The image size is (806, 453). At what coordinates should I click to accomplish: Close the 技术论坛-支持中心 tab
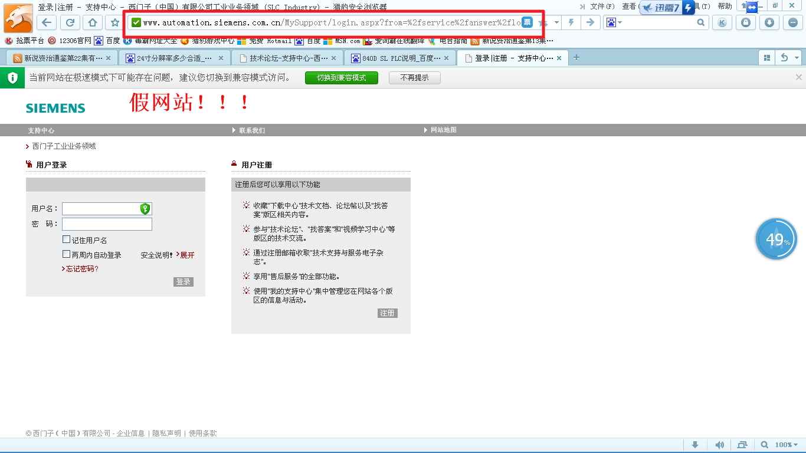[333, 58]
